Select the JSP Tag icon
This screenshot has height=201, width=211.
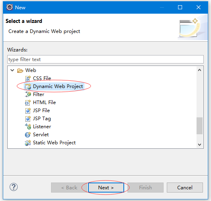point(28,119)
